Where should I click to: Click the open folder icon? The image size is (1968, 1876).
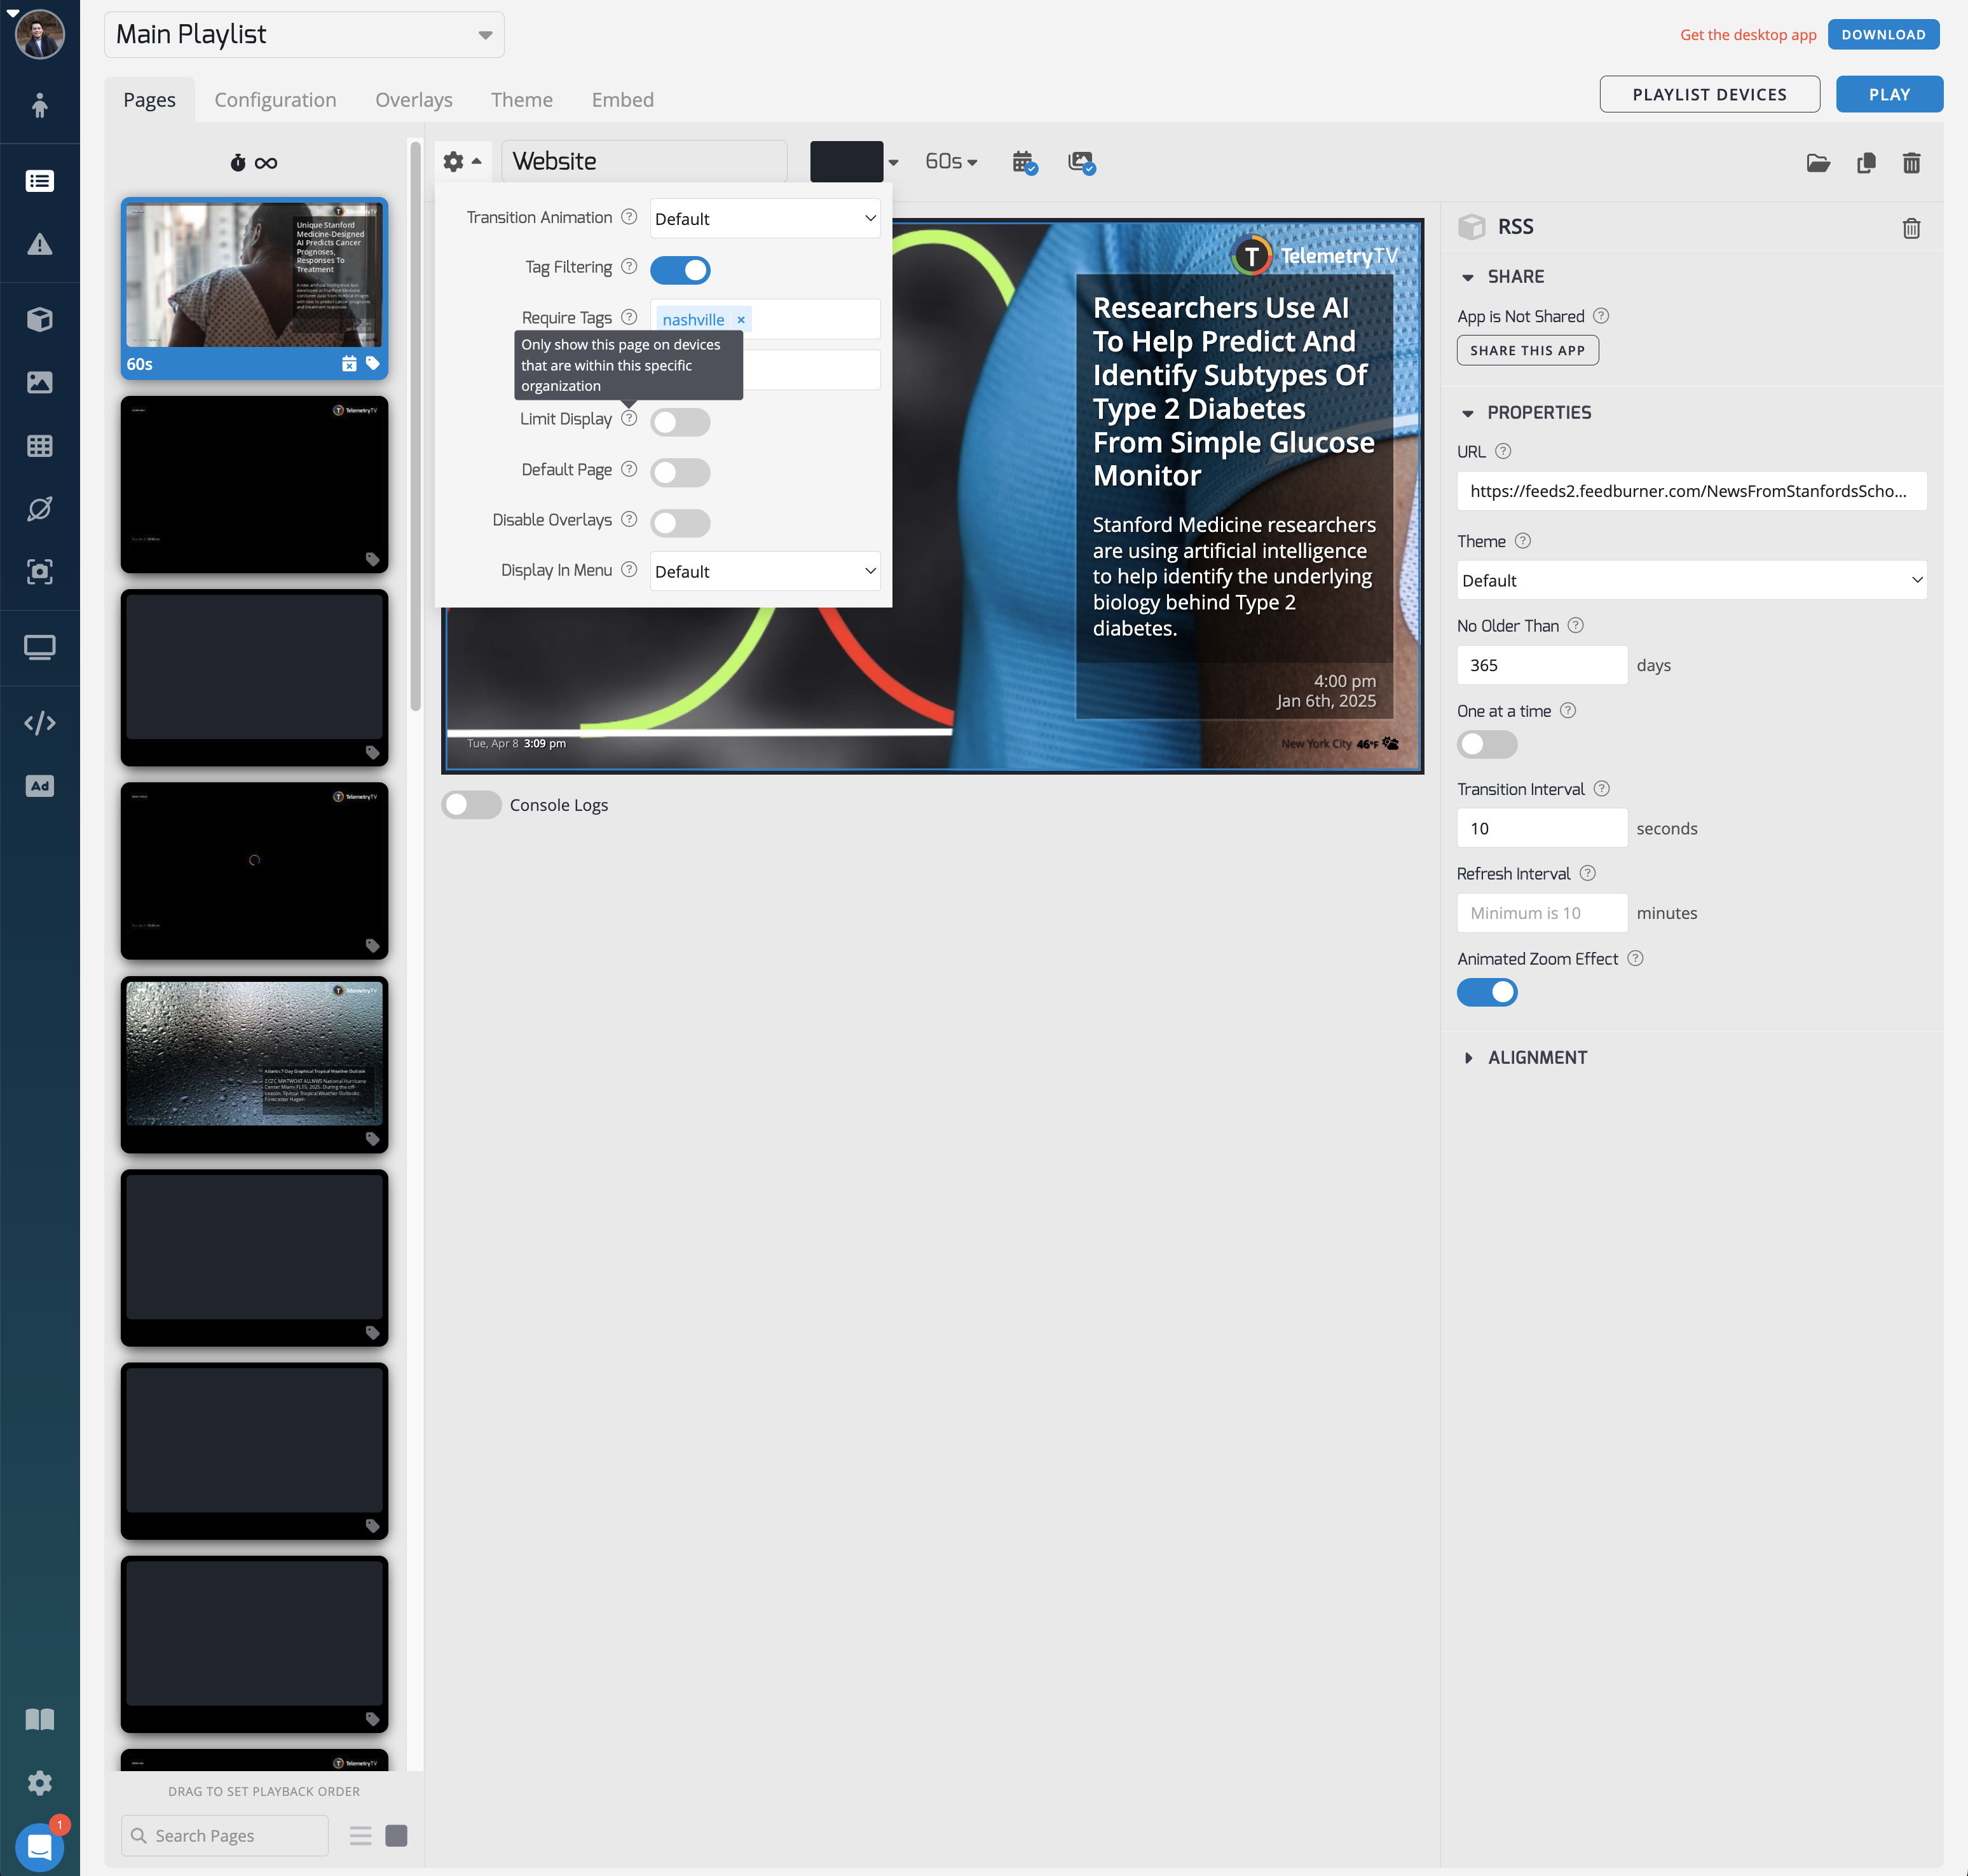tap(1818, 163)
